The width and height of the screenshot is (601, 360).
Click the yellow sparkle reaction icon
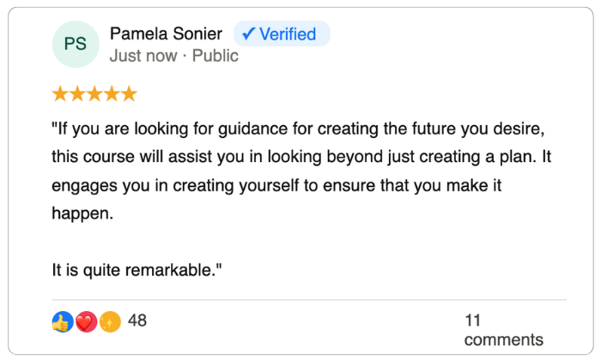coord(108,322)
